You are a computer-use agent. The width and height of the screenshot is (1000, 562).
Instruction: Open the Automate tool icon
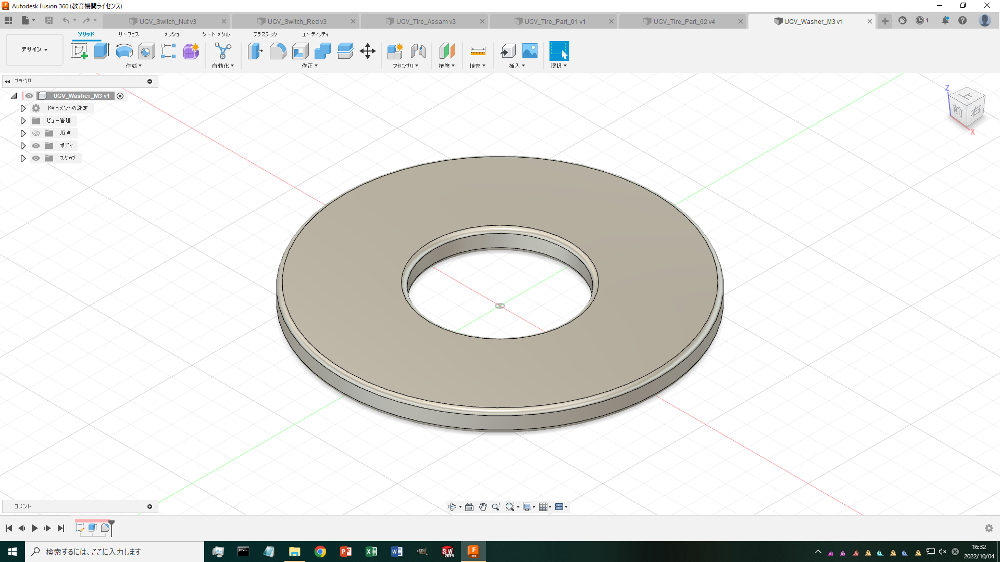click(223, 51)
